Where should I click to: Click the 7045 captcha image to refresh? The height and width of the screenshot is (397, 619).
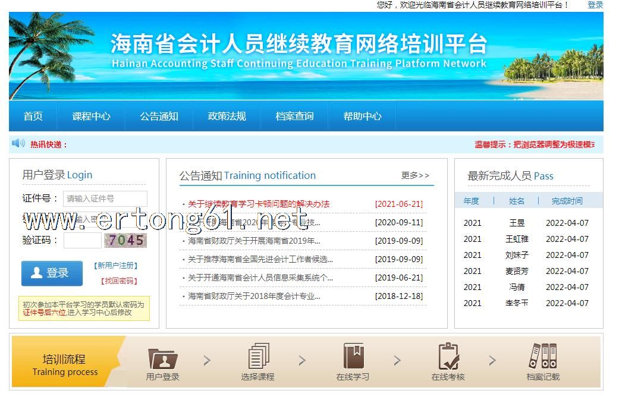tap(125, 240)
